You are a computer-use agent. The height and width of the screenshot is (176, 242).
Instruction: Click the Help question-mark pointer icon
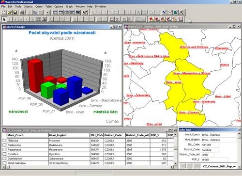(x=85, y=13)
